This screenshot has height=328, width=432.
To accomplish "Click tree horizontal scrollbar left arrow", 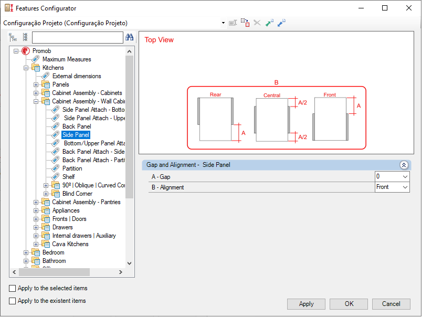I will pos(14,272).
